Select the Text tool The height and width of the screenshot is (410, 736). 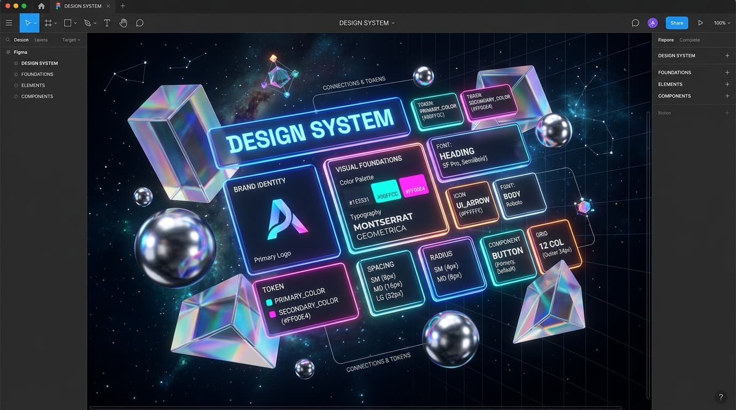coord(107,23)
